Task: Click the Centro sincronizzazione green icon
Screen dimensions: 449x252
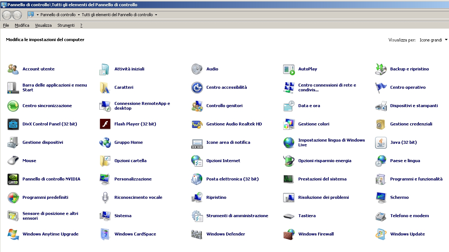Action: [13, 106]
